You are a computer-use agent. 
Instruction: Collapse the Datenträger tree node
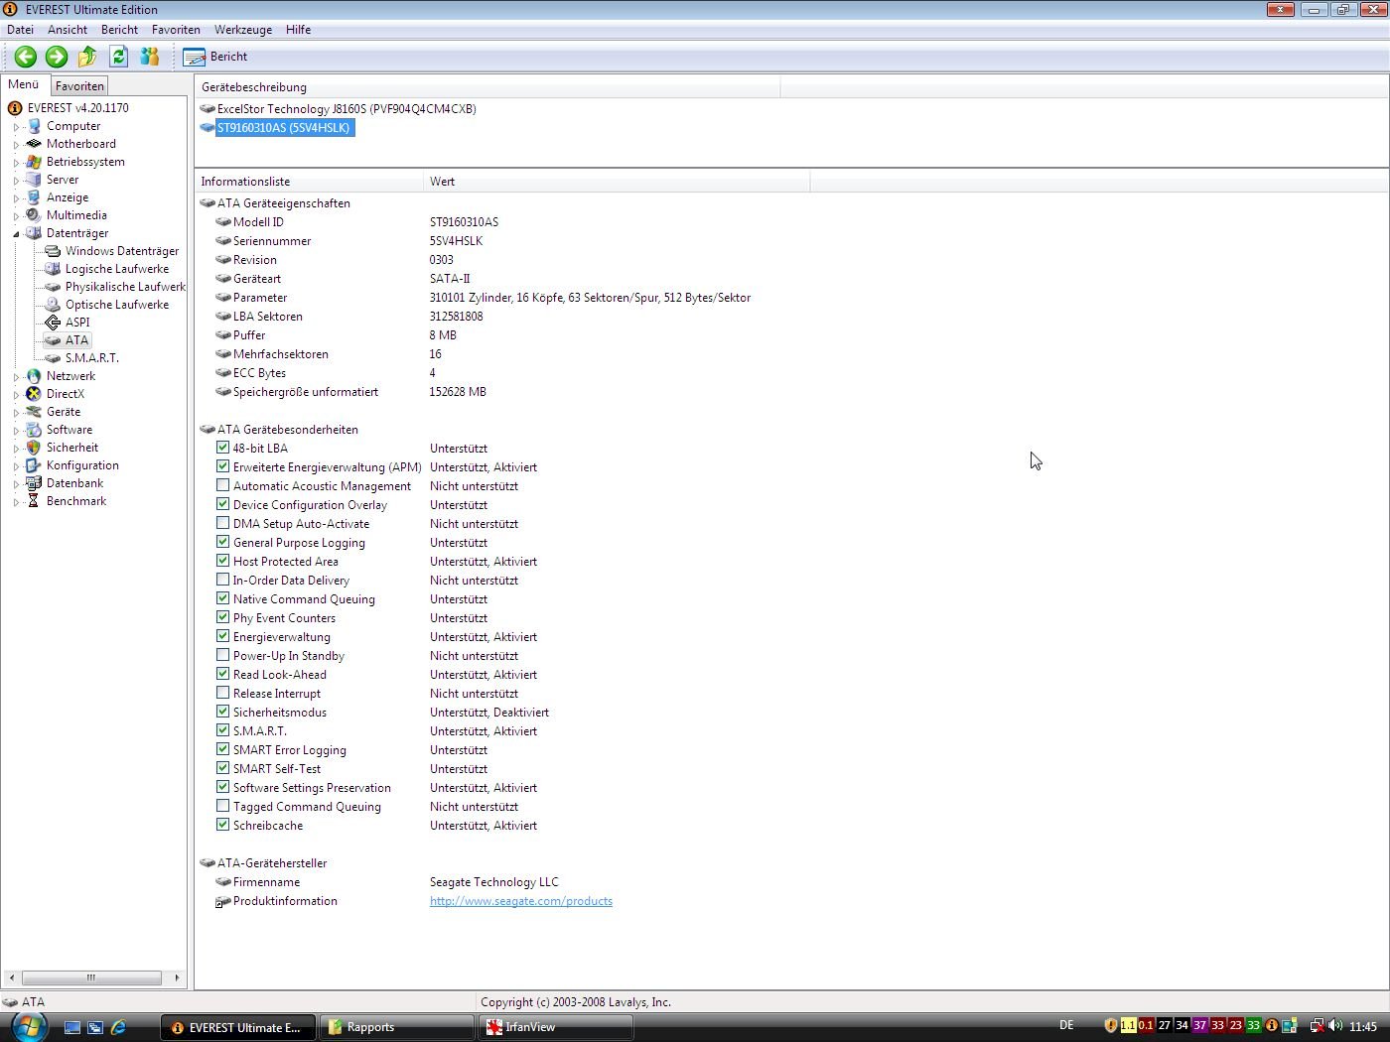click(x=16, y=234)
